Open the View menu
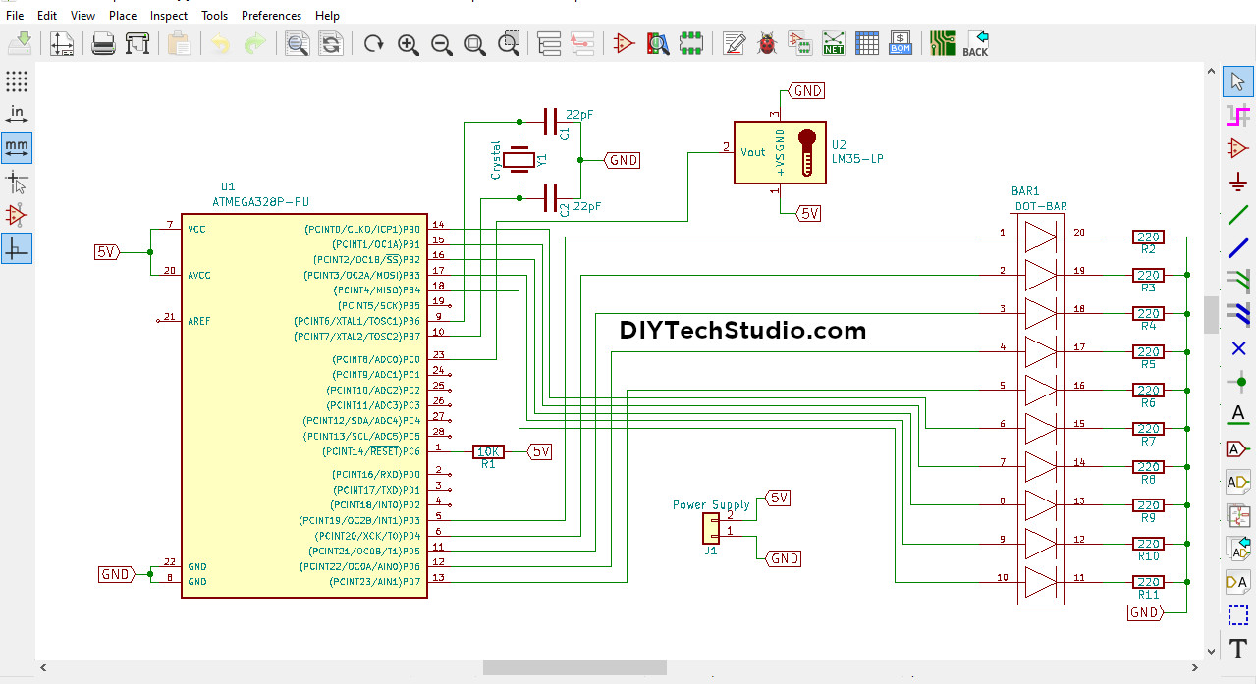This screenshot has width=1256, height=684. point(83,16)
